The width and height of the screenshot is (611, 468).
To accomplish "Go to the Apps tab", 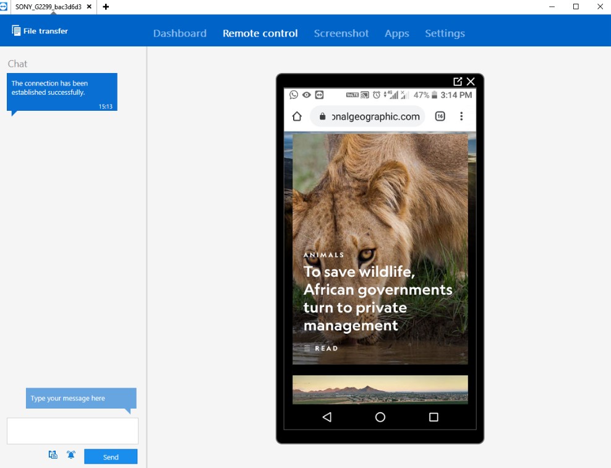I will pos(396,33).
